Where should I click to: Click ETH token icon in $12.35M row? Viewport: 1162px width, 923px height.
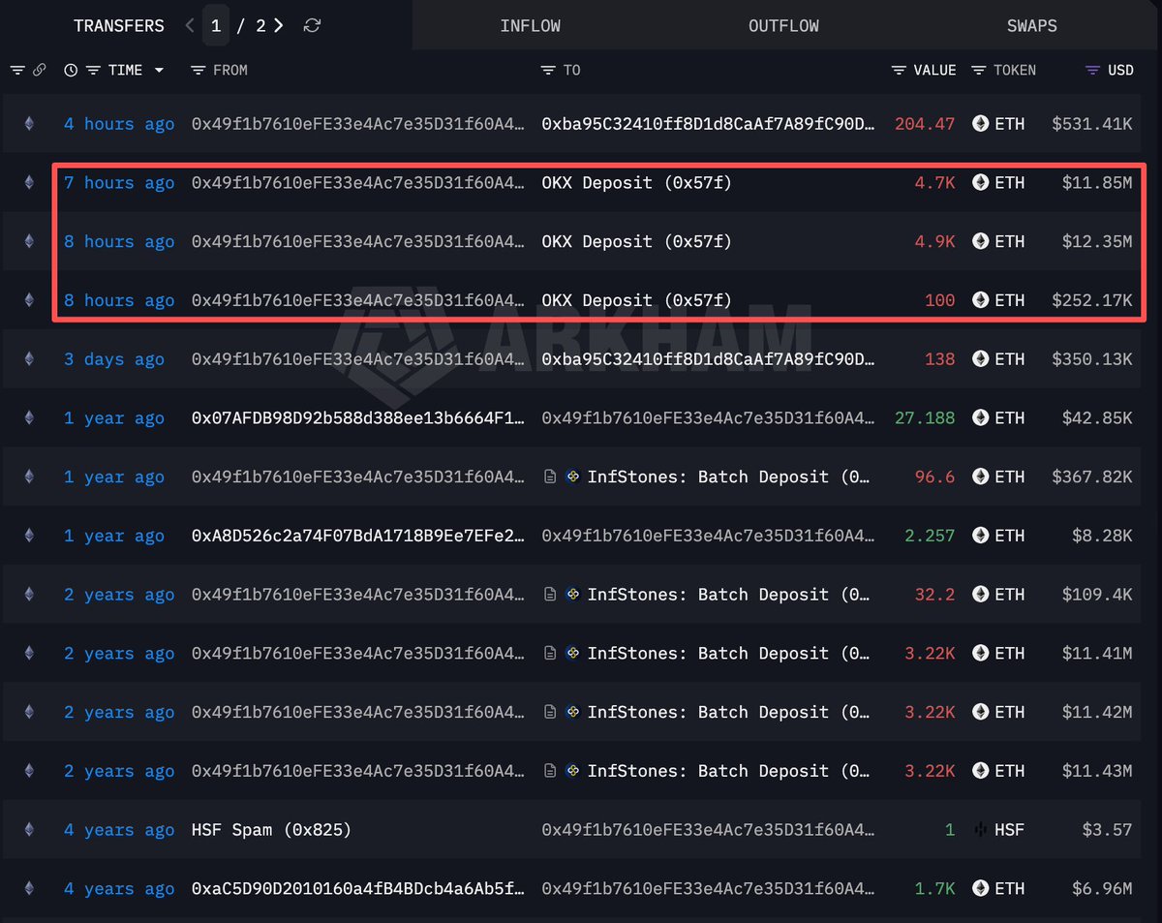(980, 242)
